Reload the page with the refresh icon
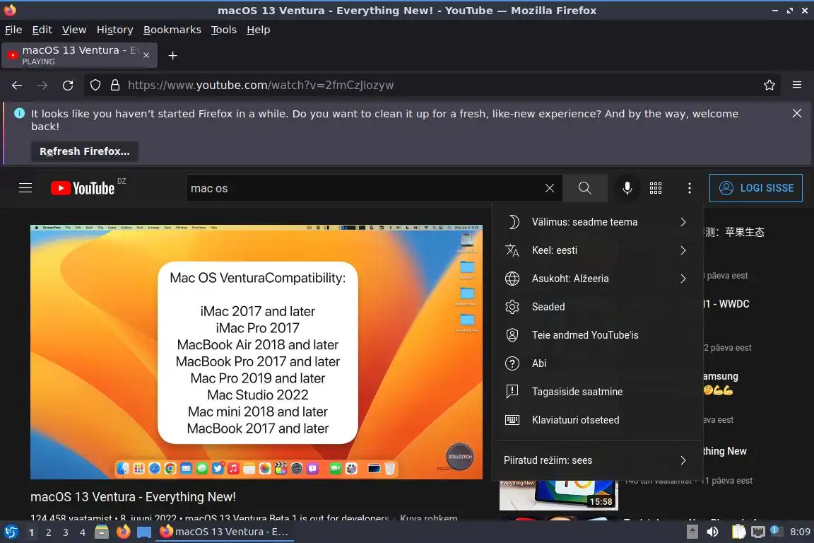The image size is (814, 543). tap(68, 86)
